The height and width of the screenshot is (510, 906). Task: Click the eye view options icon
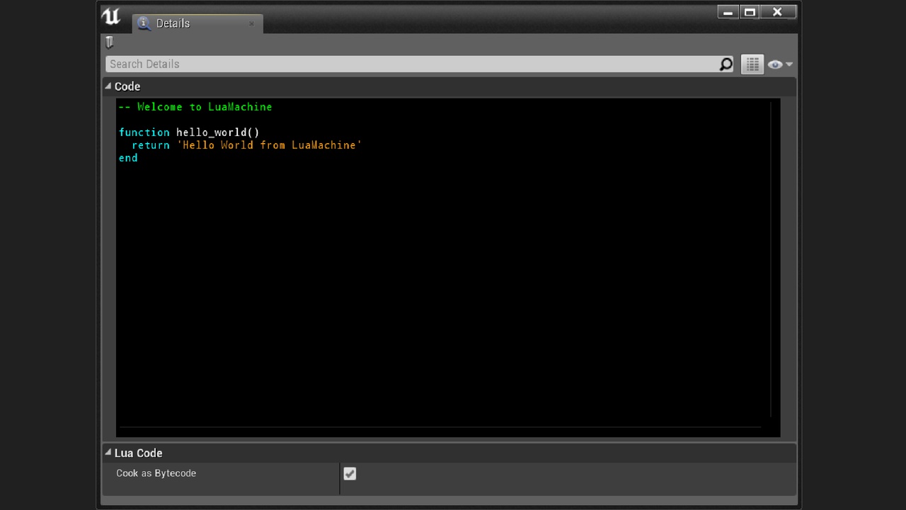[x=774, y=64]
